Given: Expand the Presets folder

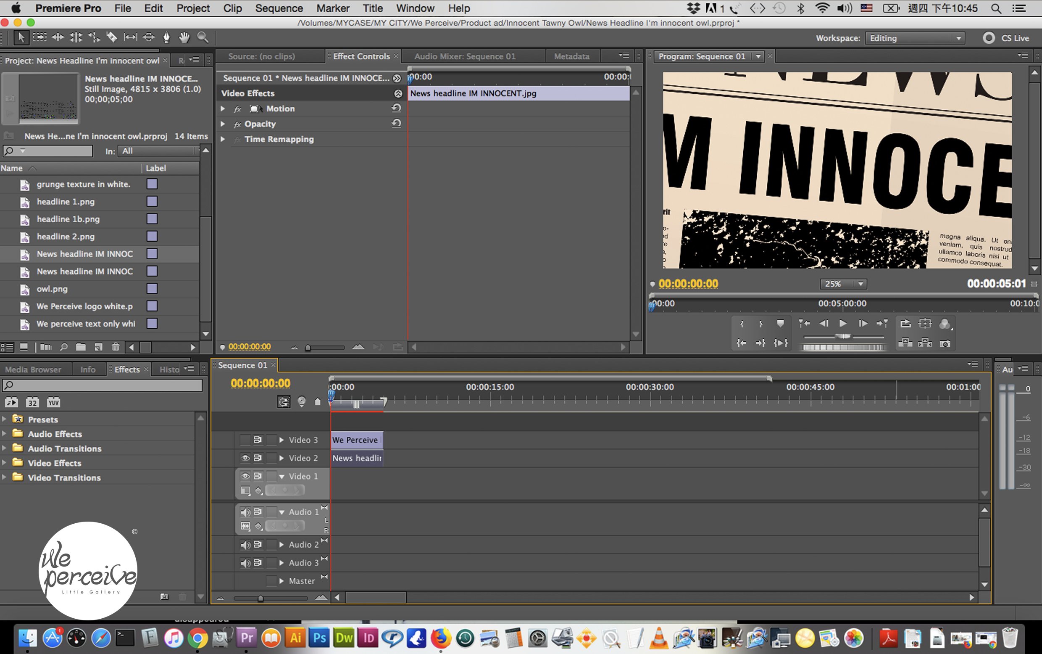Looking at the screenshot, I should [x=4, y=419].
